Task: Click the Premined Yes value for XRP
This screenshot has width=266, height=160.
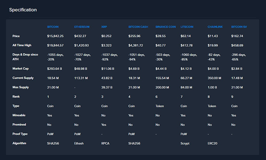Action: [104, 125]
